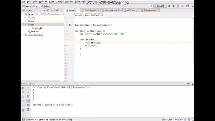Open the Refactor menu
The image size is (215, 121).
click(x=69, y=2)
